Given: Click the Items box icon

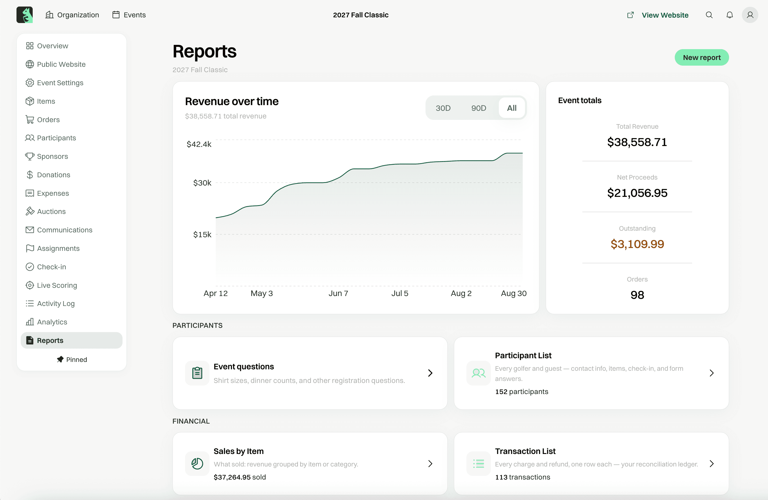Looking at the screenshot, I should coord(30,101).
